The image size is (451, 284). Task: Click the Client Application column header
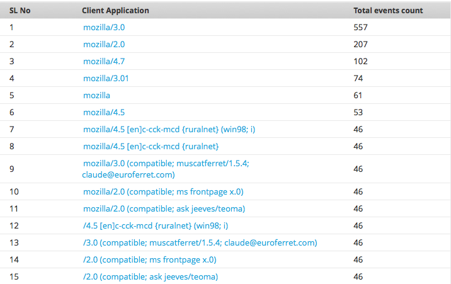click(115, 11)
